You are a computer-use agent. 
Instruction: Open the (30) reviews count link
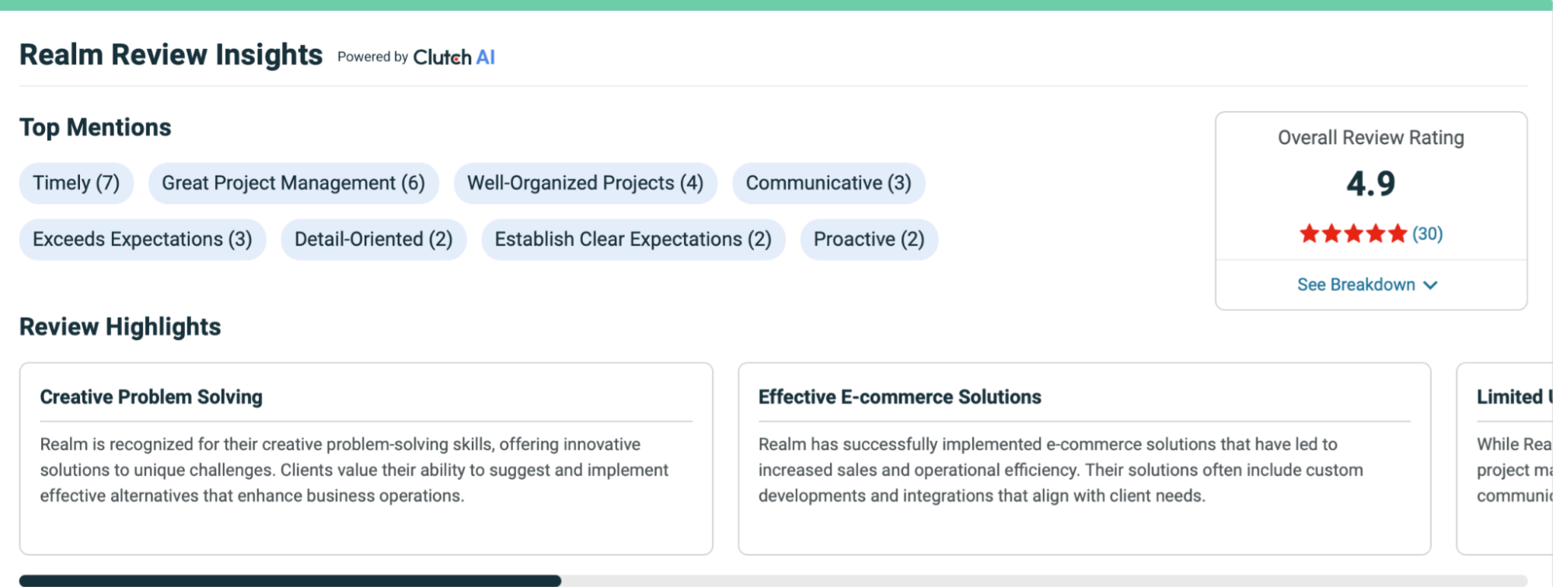[x=1427, y=234]
